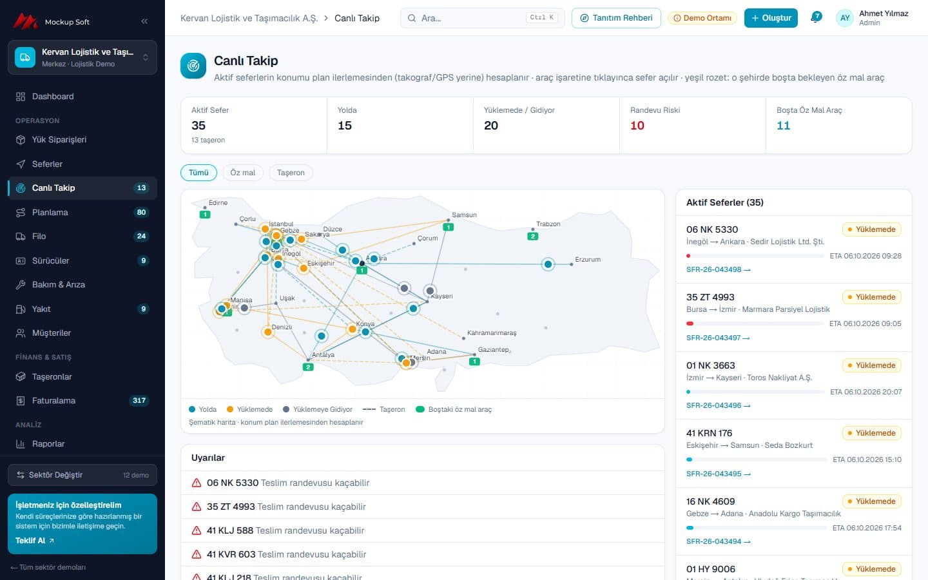Click the Edirne idle vehicle badge
Image resolution: width=928 pixels, height=580 pixels.
[205, 214]
